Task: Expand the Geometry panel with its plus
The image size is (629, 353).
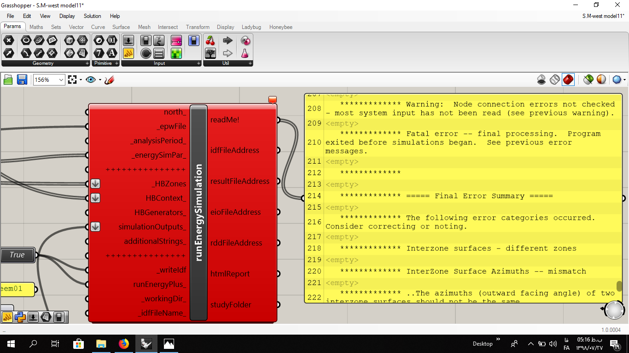Action: [87, 63]
